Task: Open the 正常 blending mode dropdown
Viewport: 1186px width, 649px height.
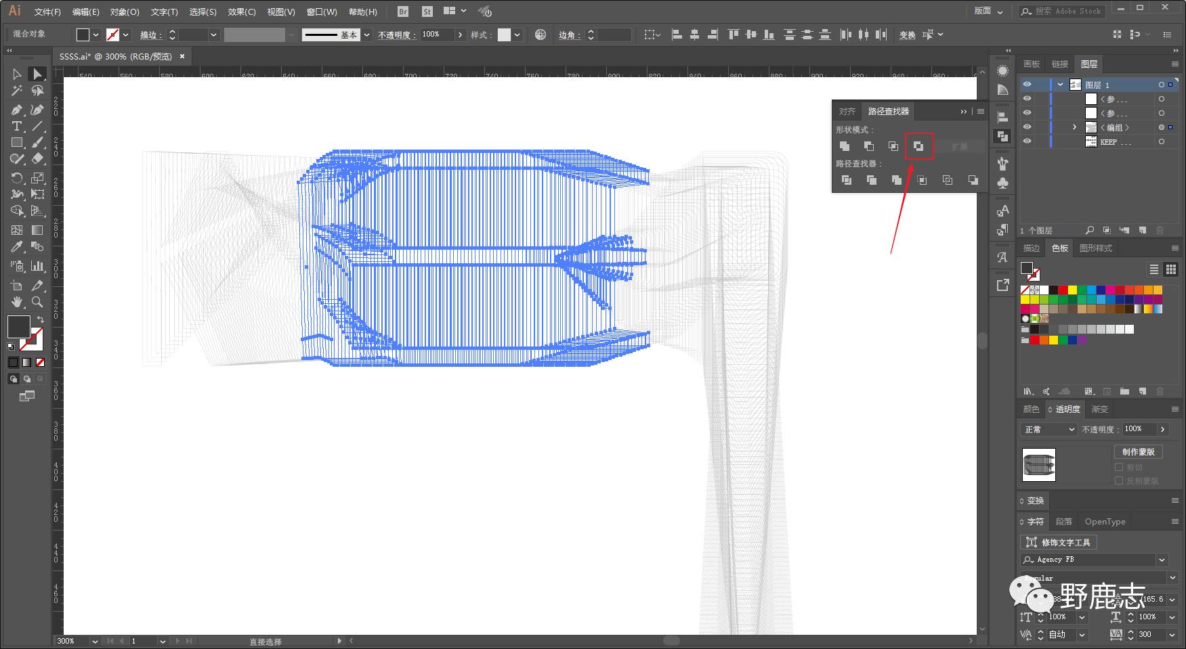Action: point(1049,430)
